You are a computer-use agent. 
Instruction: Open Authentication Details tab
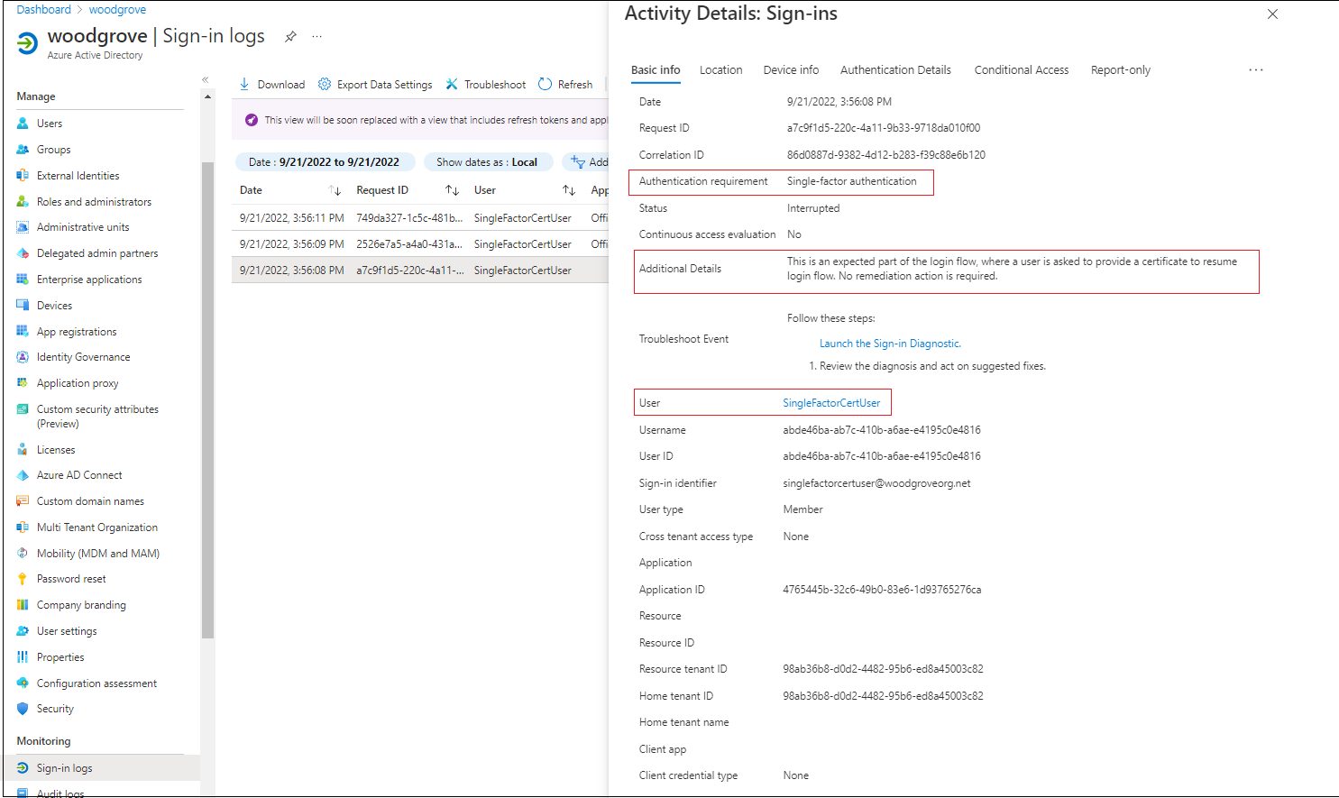pos(895,70)
